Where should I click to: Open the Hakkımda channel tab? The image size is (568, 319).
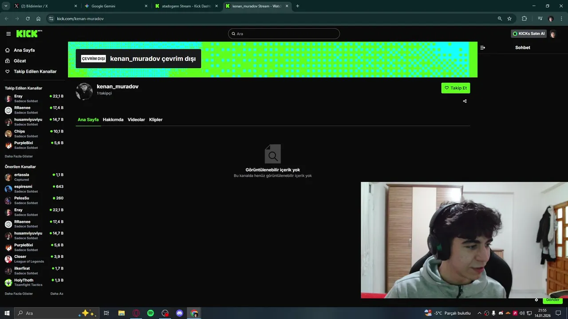tap(113, 120)
